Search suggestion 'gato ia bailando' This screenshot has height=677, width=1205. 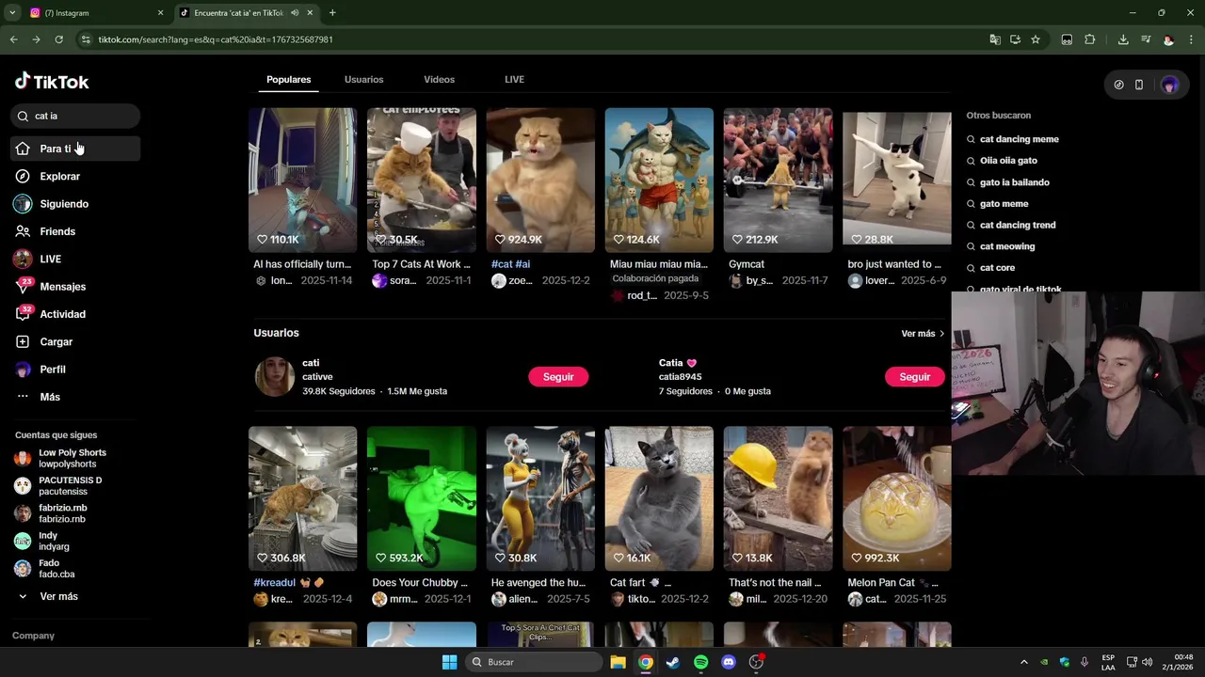pyautogui.click(x=1014, y=182)
